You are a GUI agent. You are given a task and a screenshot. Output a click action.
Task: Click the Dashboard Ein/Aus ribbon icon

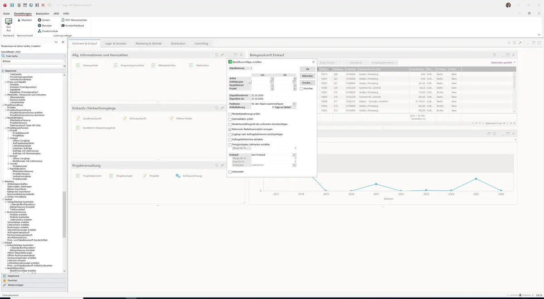pyautogui.click(x=8, y=25)
